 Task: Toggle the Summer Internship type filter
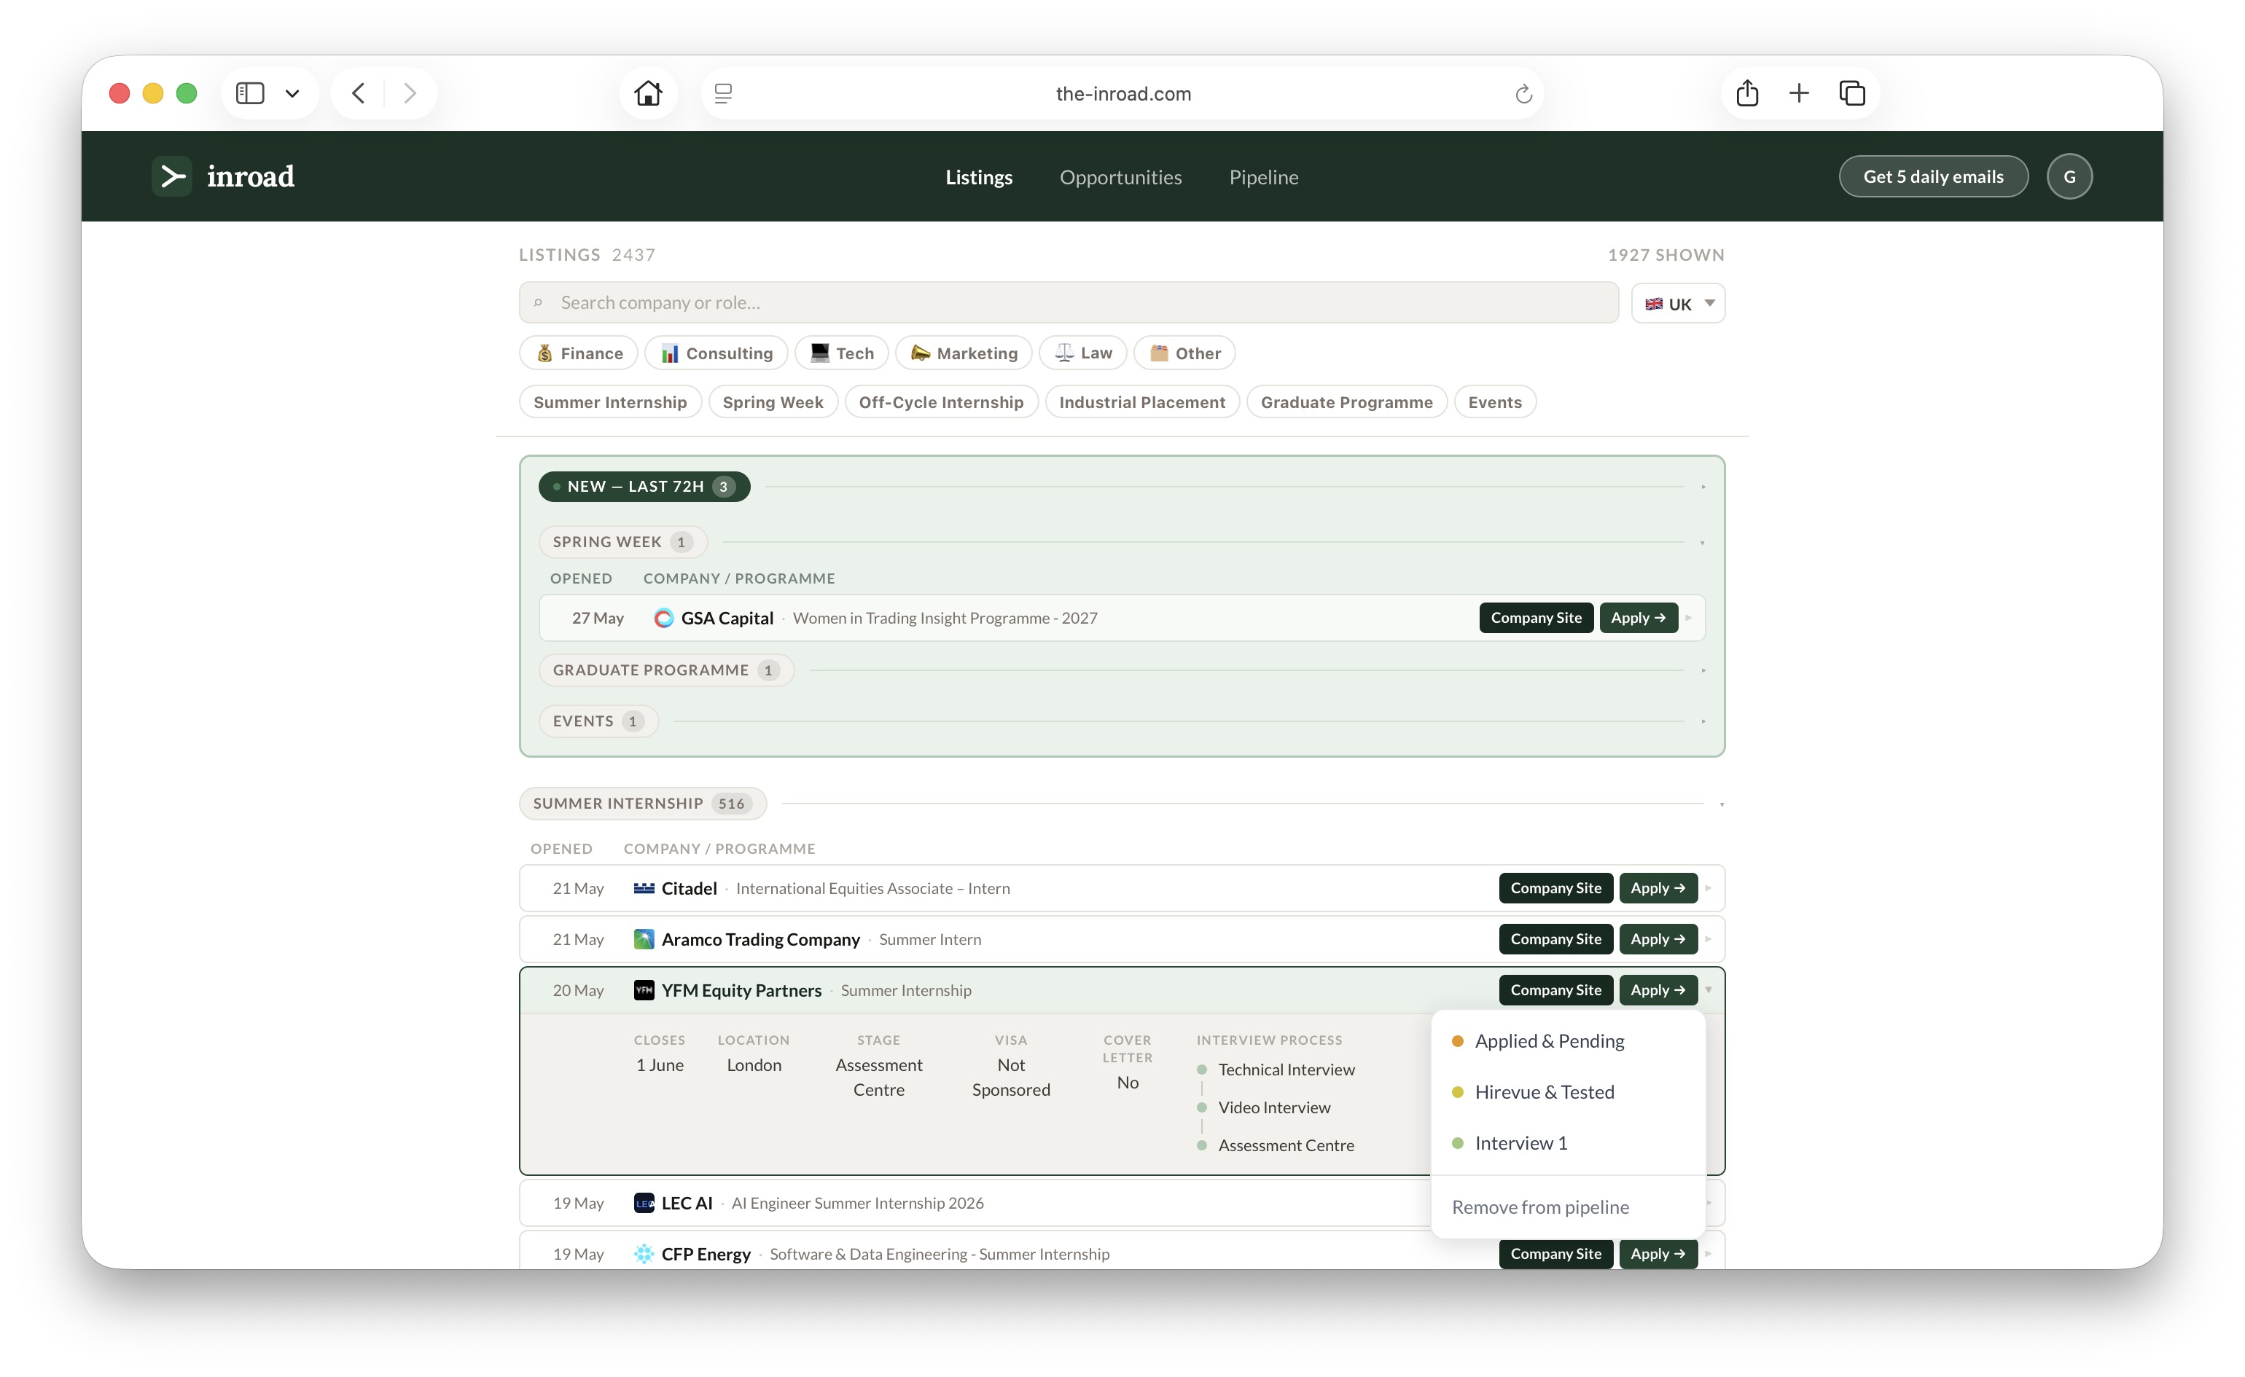[611, 401]
